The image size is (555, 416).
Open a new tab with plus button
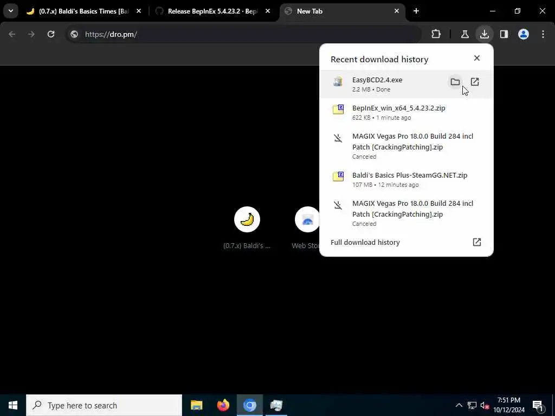(x=416, y=11)
